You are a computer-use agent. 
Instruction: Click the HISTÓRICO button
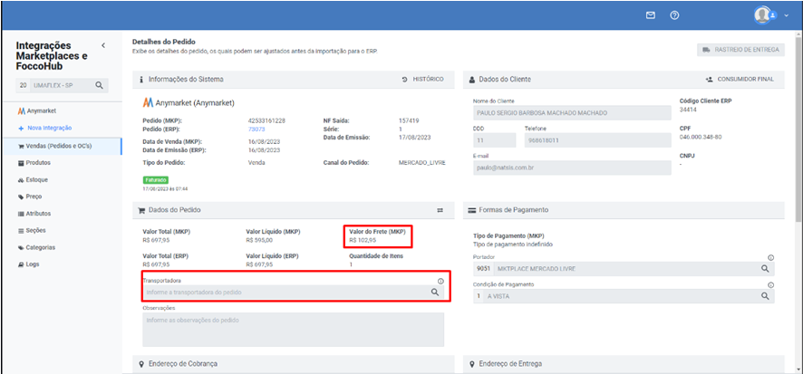[423, 80]
